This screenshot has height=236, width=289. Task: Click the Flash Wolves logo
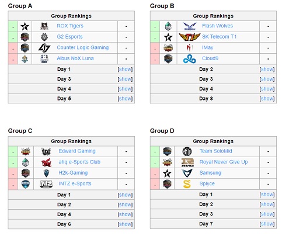pyautogui.click(x=190, y=26)
